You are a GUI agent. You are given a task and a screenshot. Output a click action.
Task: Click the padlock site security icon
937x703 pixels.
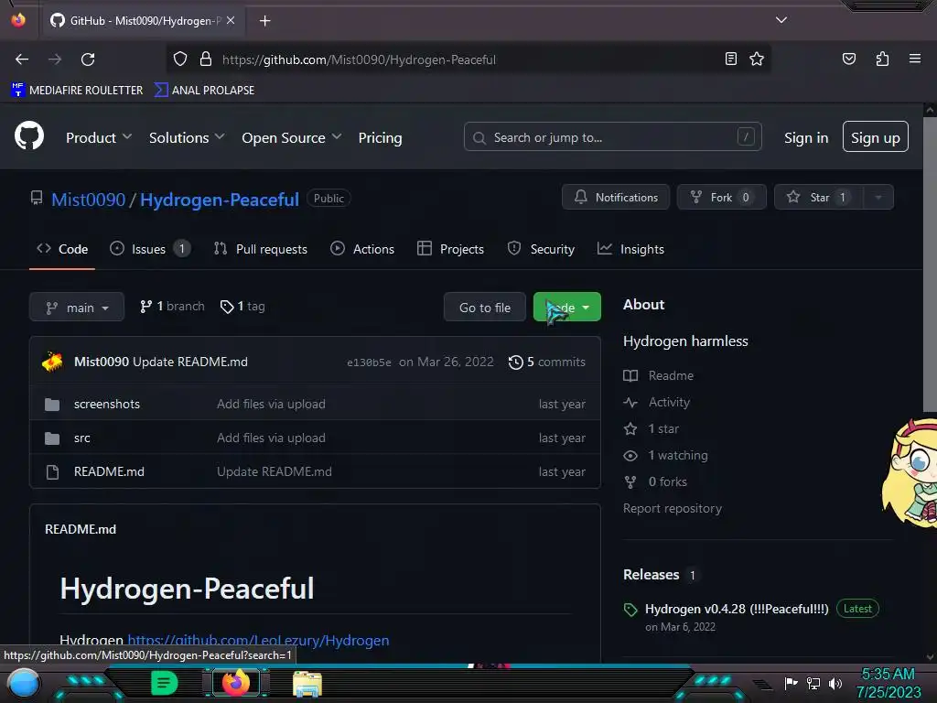tap(206, 59)
